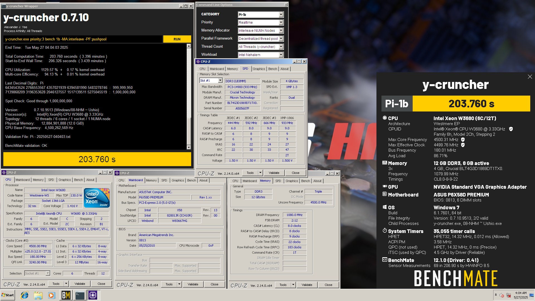
Task: Click the verified shield next to CPUID
Action: [x=511, y=129]
